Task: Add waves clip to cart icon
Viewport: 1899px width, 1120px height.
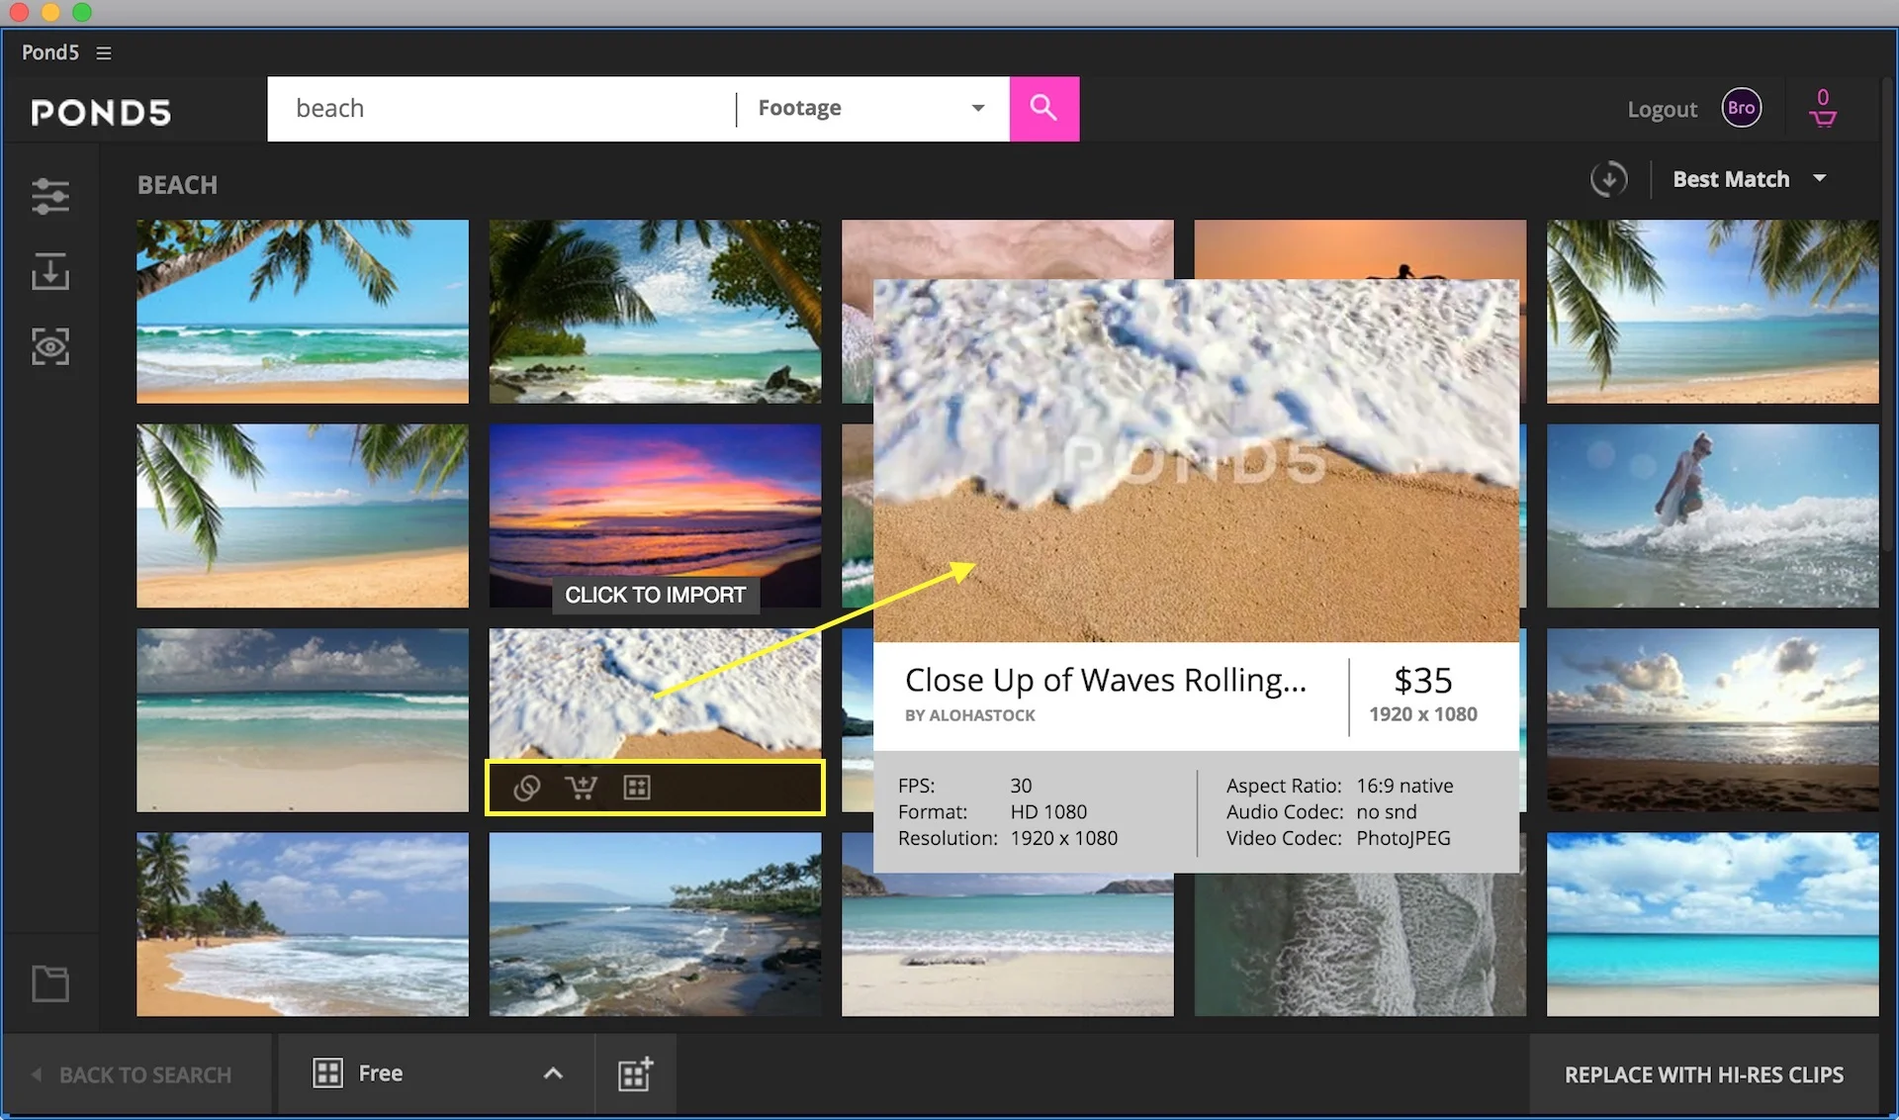Action: pyautogui.click(x=581, y=788)
